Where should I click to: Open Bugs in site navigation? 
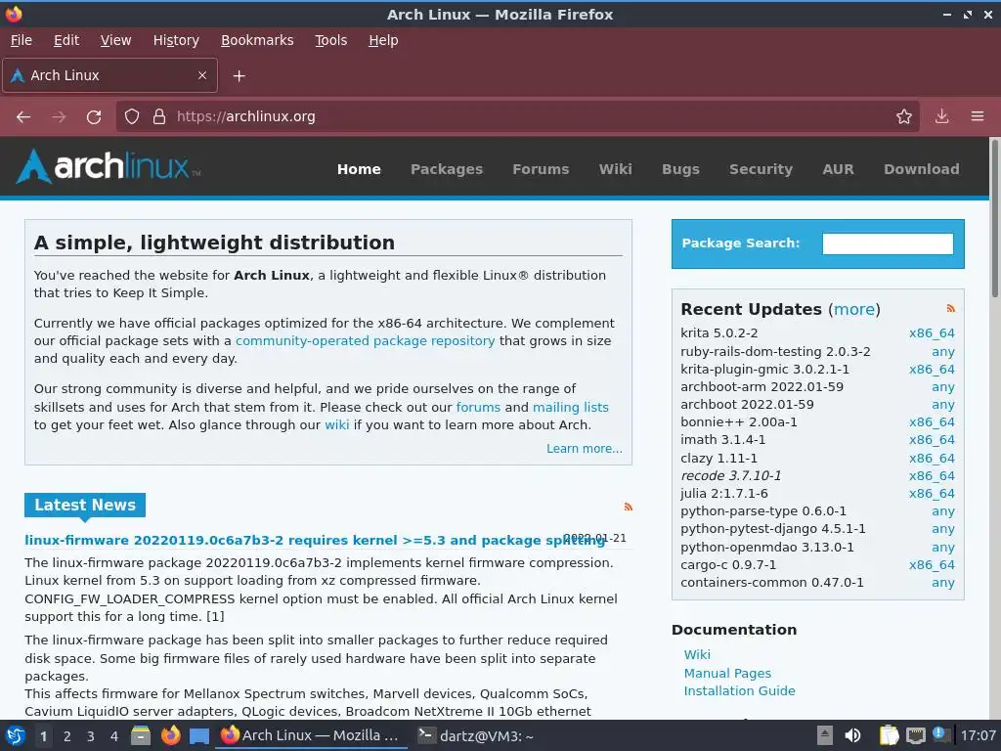pyautogui.click(x=680, y=169)
